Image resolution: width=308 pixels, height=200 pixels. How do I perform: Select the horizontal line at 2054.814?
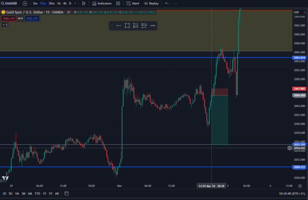(146, 58)
